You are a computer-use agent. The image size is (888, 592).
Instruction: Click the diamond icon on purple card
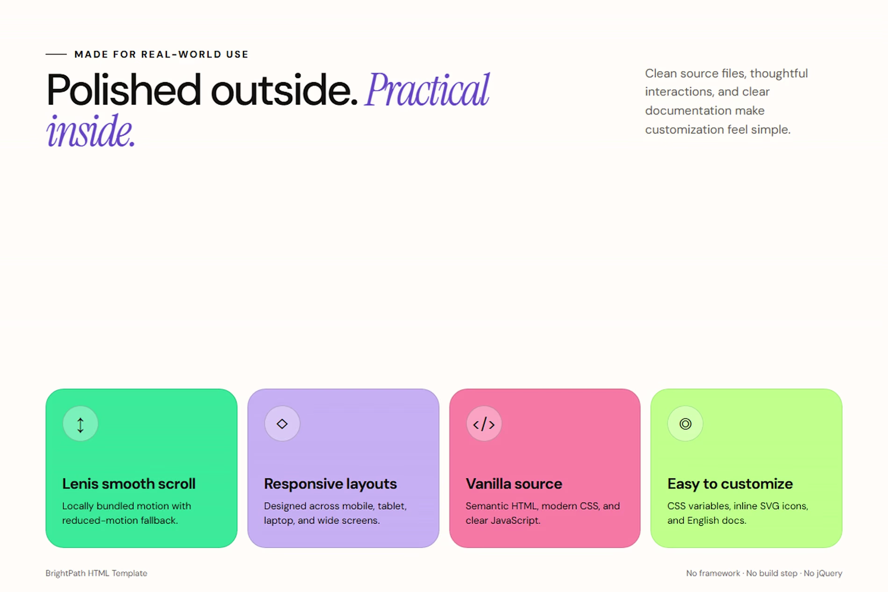click(x=282, y=424)
